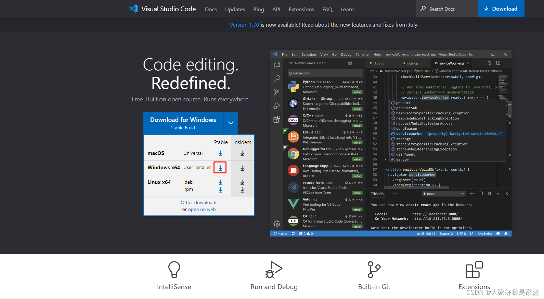Open the API navigation item
Image resolution: width=544 pixels, height=299 pixels.
click(276, 10)
